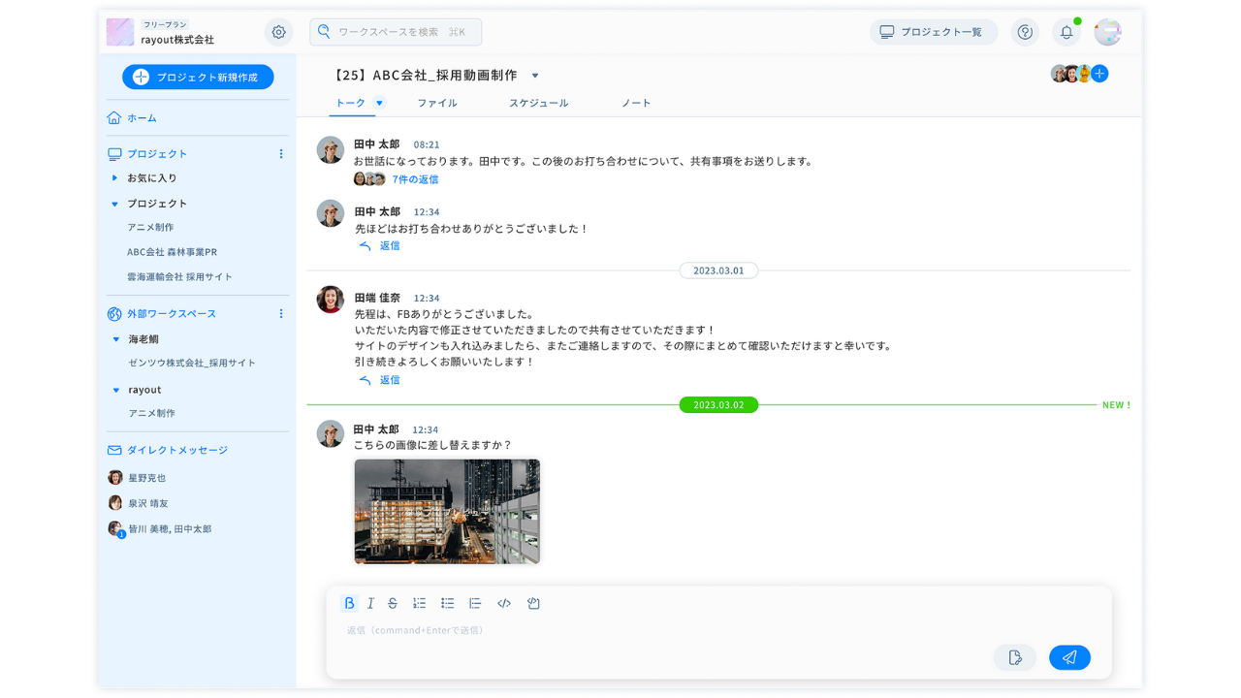Send the message with the paper plane button
This screenshot has width=1241, height=698.
click(x=1069, y=657)
